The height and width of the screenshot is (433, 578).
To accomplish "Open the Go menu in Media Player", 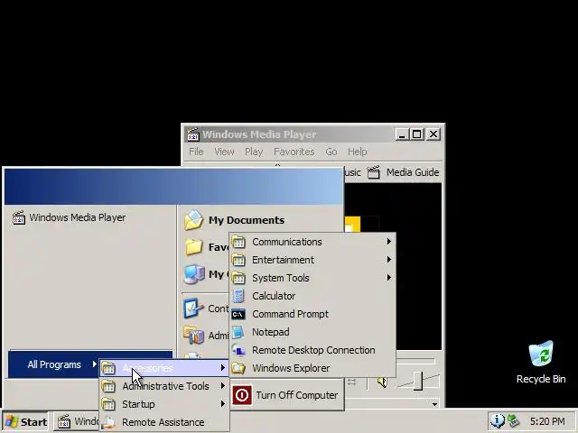I will (331, 152).
